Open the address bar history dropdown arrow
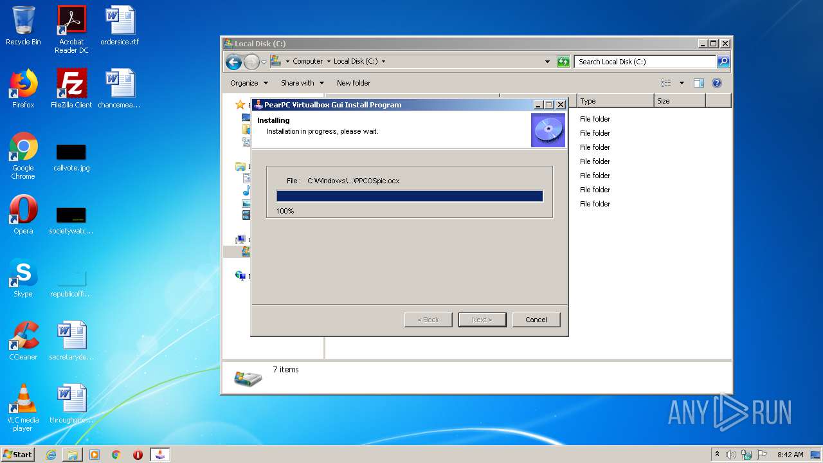The width and height of the screenshot is (823, 463). 547,62
